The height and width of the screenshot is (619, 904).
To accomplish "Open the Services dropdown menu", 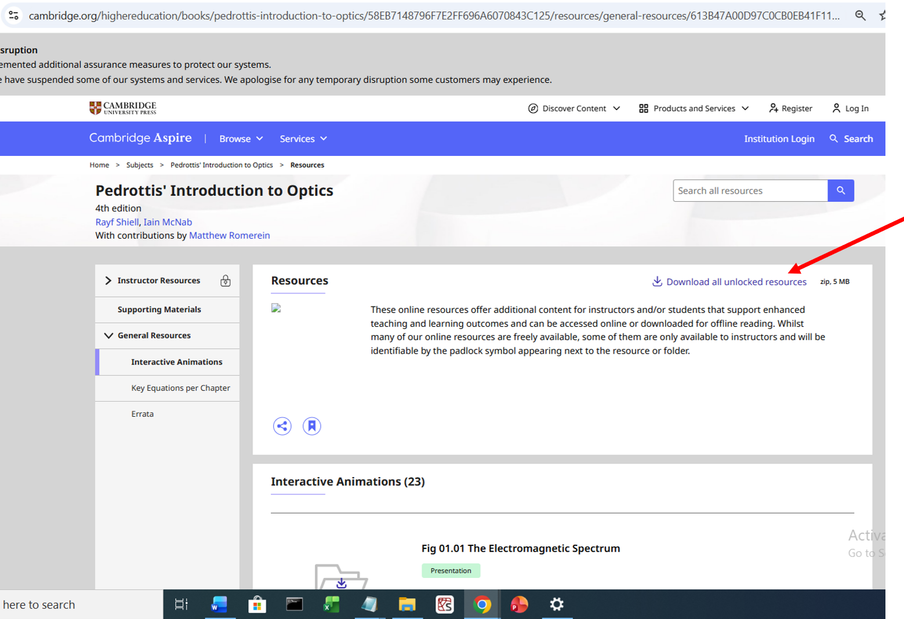I will [x=303, y=139].
